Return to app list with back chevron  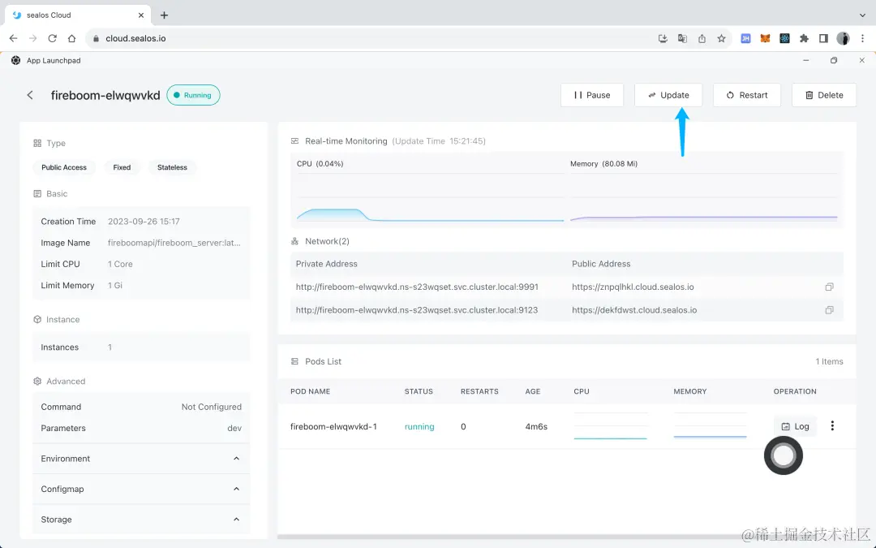(30, 95)
